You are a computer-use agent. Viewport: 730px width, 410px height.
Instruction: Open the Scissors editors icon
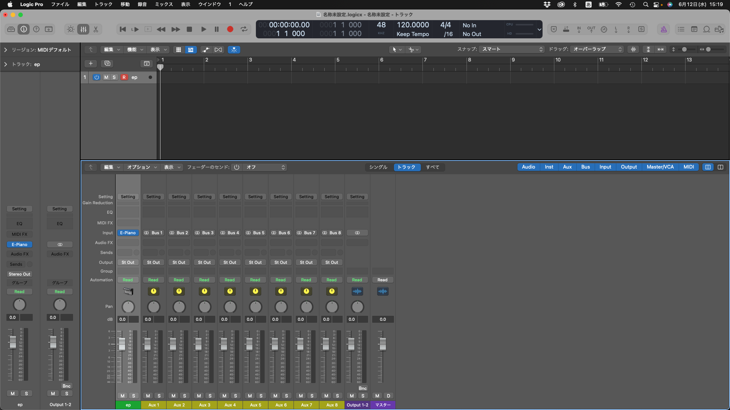[96, 29]
